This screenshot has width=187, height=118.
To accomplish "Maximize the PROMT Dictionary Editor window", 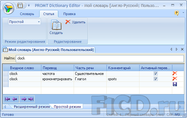I will (x=173, y=5).
